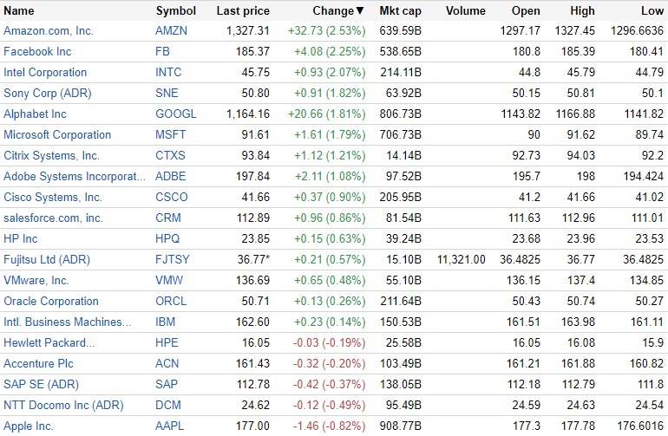668x436 pixels.
Task: Open the CSCO symbol link
Action: click(x=172, y=197)
